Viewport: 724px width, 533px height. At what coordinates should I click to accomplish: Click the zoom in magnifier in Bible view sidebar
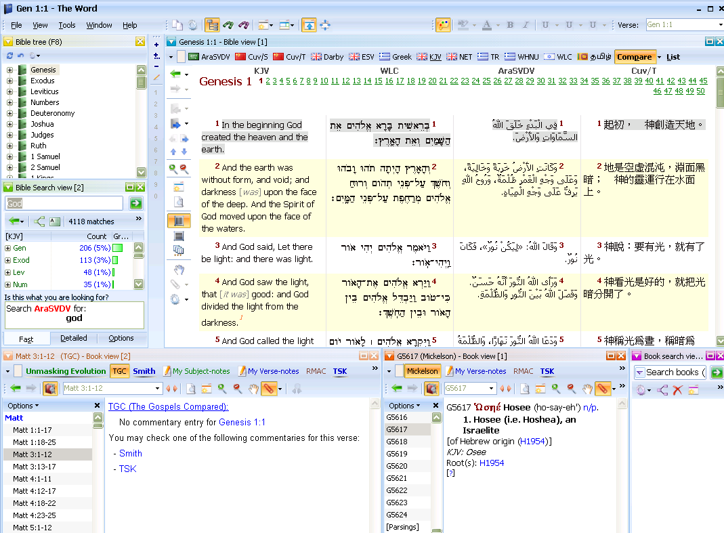tap(173, 169)
